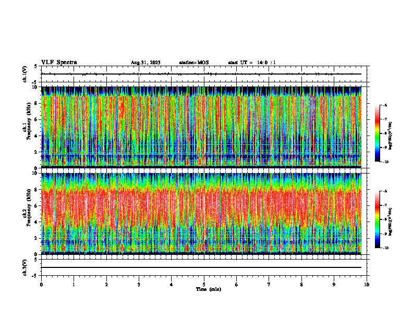413x319 pixels.
Task: Click the "-10" label on ch.1 color bar
Action: 385,162
